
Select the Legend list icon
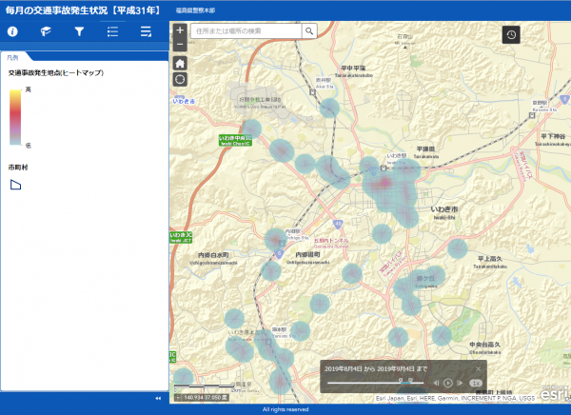pyautogui.click(x=112, y=31)
